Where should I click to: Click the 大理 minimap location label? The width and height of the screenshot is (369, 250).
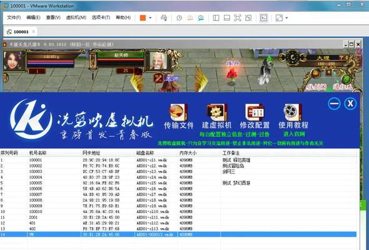click(x=323, y=57)
